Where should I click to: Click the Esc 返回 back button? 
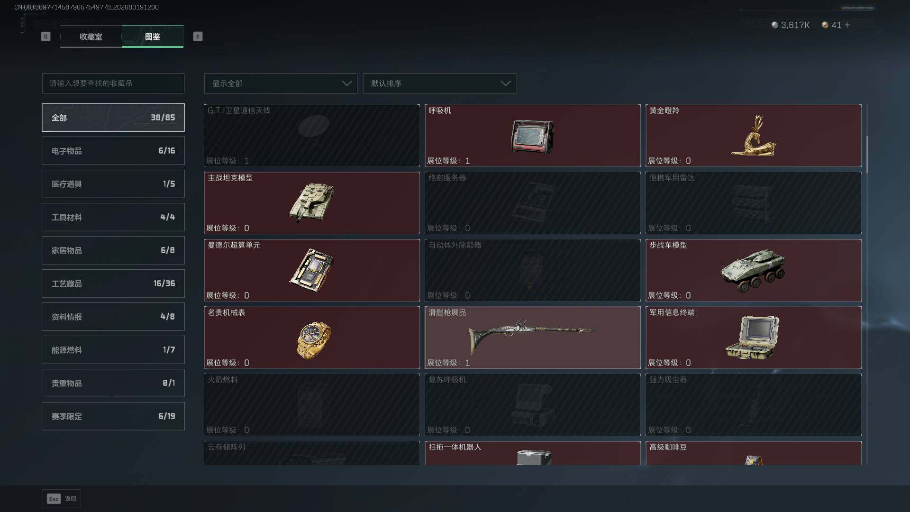(62, 499)
